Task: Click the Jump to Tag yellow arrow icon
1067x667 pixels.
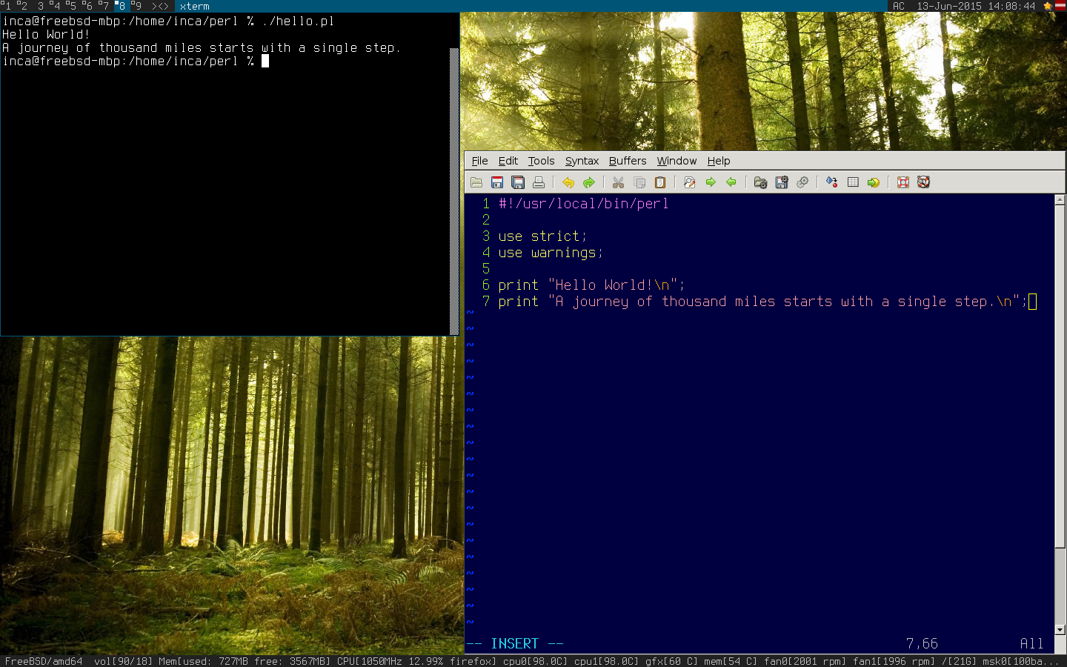Action: [x=874, y=182]
